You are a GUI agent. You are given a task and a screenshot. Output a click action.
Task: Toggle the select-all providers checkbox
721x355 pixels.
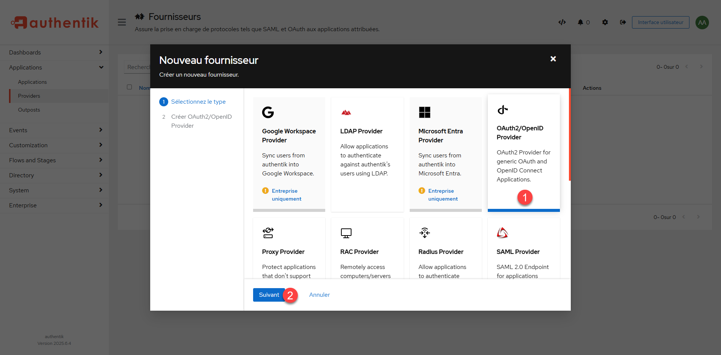130,87
